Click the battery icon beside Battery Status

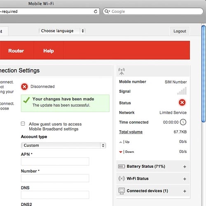point(122,166)
